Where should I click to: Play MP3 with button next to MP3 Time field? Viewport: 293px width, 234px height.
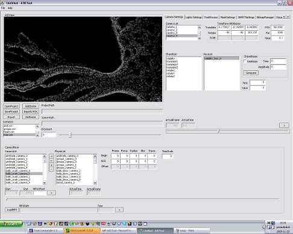(x=119, y=210)
